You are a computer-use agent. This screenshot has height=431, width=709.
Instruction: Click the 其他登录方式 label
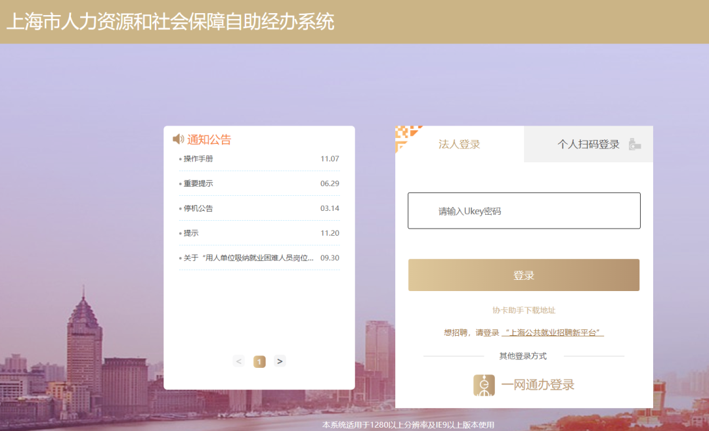pyautogui.click(x=523, y=356)
